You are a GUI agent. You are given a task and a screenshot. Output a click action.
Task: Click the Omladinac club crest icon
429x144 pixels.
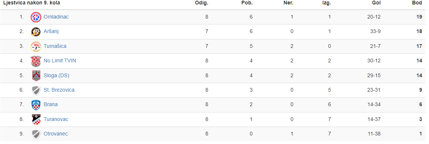click(x=36, y=17)
